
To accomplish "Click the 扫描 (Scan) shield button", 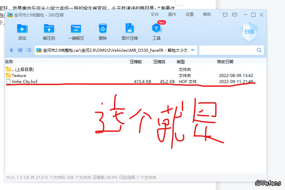I will (x=249, y=32).
